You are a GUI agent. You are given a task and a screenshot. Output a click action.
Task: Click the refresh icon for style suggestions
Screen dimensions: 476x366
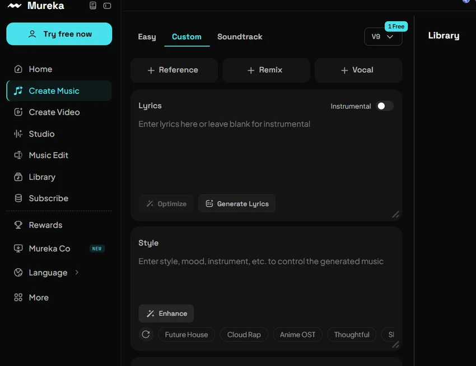[146, 335]
